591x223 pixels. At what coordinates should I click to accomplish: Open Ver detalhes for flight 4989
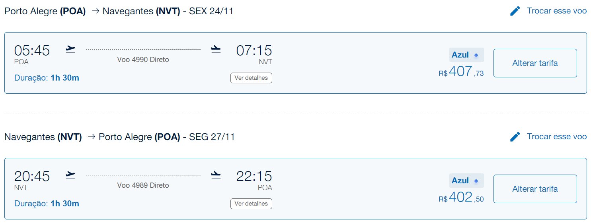(x=251, y=204)
